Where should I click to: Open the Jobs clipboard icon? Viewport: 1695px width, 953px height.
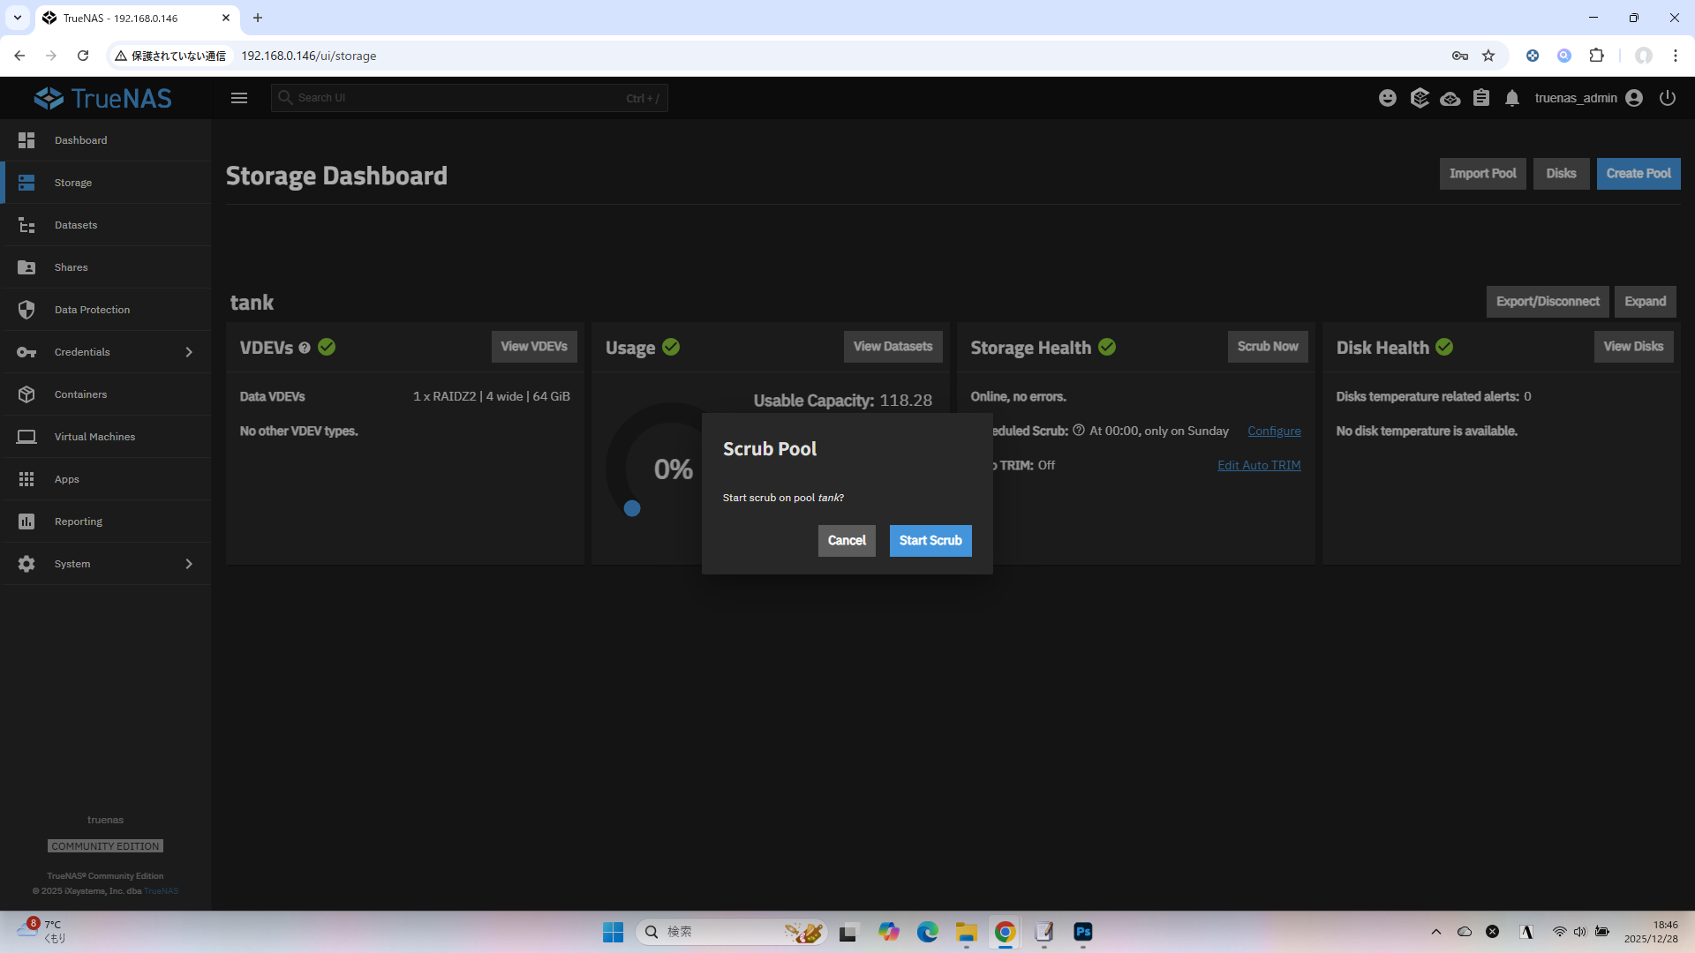[x=1481, y=98]
